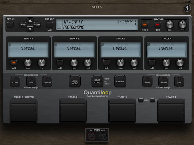Click the main LCD display phrase name

click(73, 22)
